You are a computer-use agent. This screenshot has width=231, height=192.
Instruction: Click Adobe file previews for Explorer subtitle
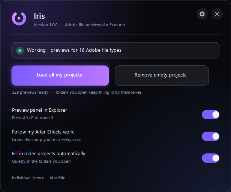click(x=95, y=25)
